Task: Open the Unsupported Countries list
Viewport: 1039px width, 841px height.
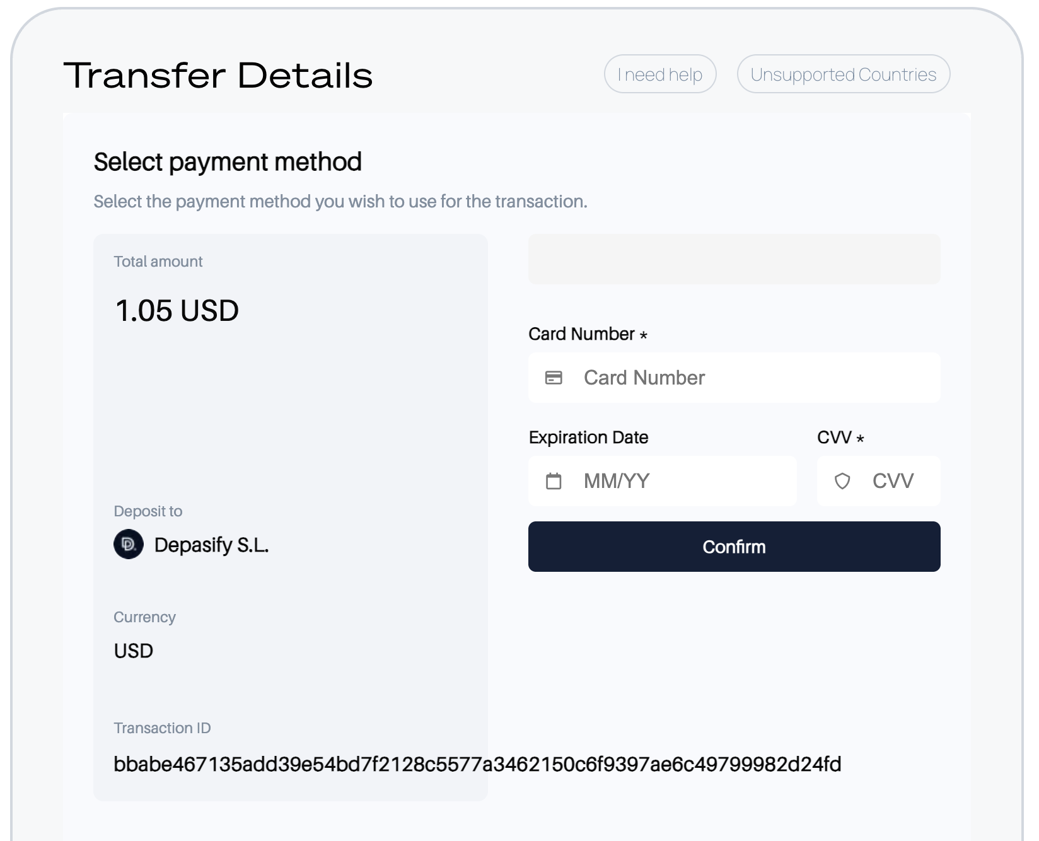Action: pyautogui.click(x=843, y=74)
